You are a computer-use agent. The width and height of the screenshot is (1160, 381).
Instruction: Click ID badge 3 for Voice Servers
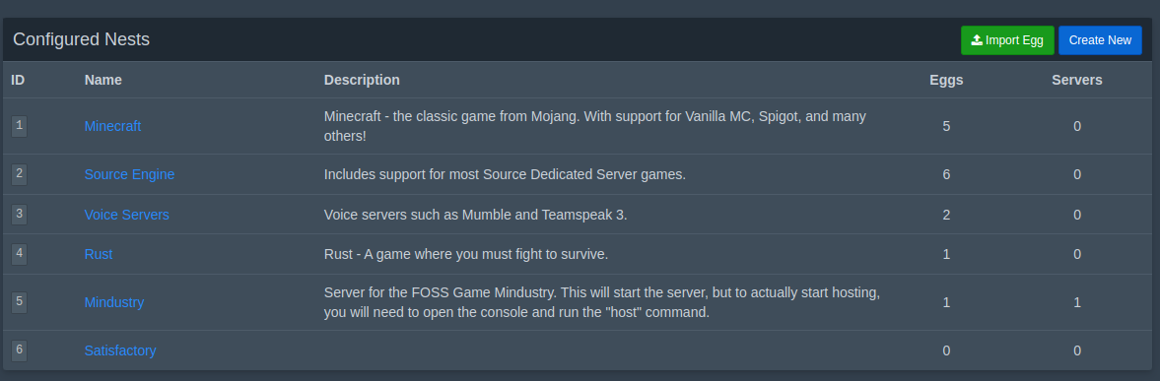(x=20, y=215)
